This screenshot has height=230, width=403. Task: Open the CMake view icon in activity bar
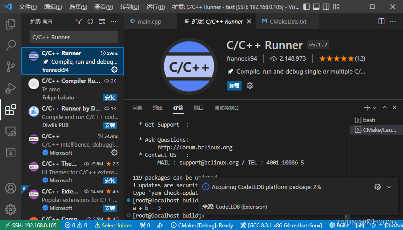(11, 152)
